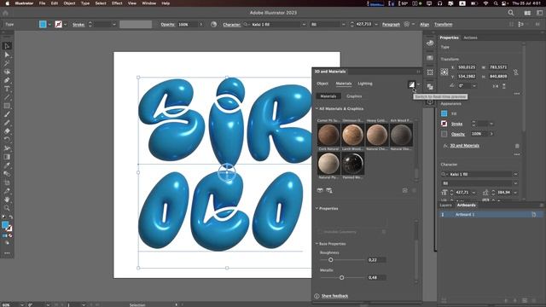The width and height of the screenshot is (546, 307).
Task: Expand Transform more options ellipsis
Action: pyautogui.click(x=517, y=93)
